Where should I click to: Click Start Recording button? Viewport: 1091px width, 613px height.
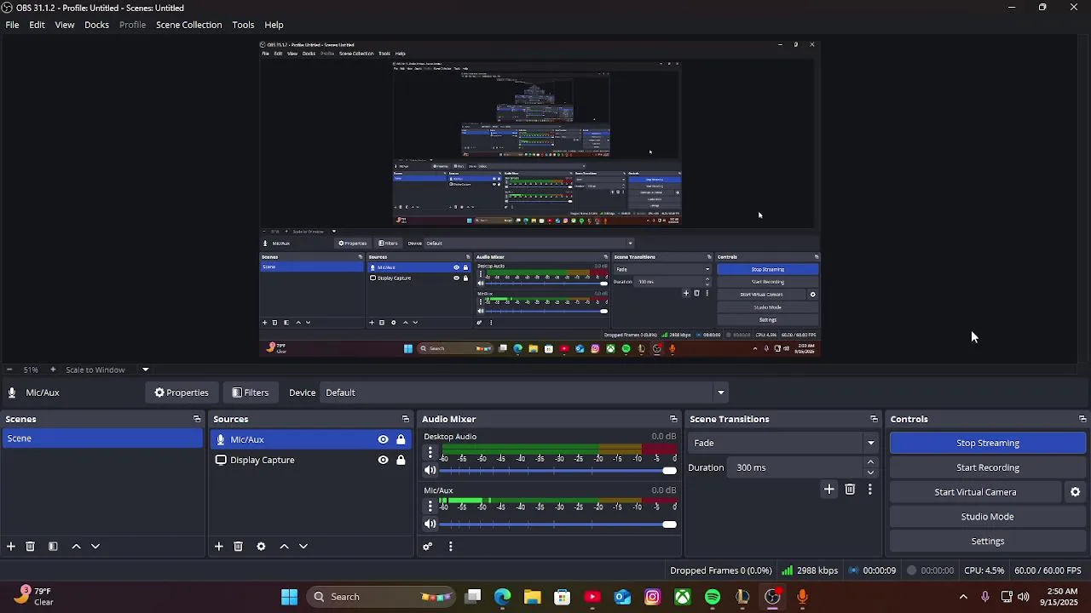pos(988,467)
